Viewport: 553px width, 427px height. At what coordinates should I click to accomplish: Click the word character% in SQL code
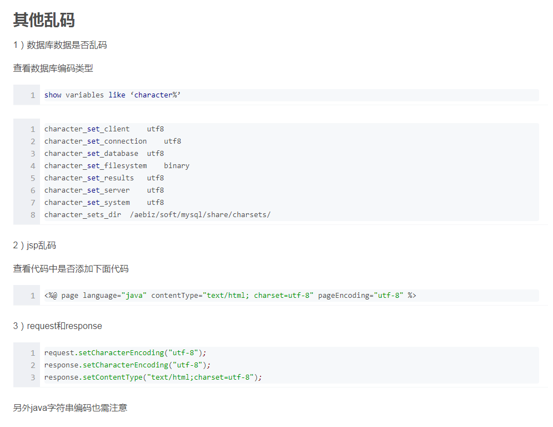pos(156,95)
